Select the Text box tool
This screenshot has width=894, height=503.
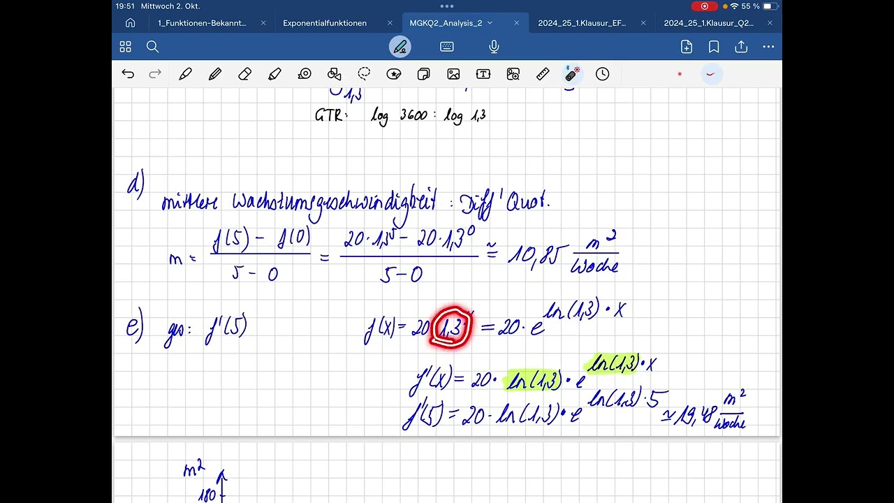tap(483, 74)
